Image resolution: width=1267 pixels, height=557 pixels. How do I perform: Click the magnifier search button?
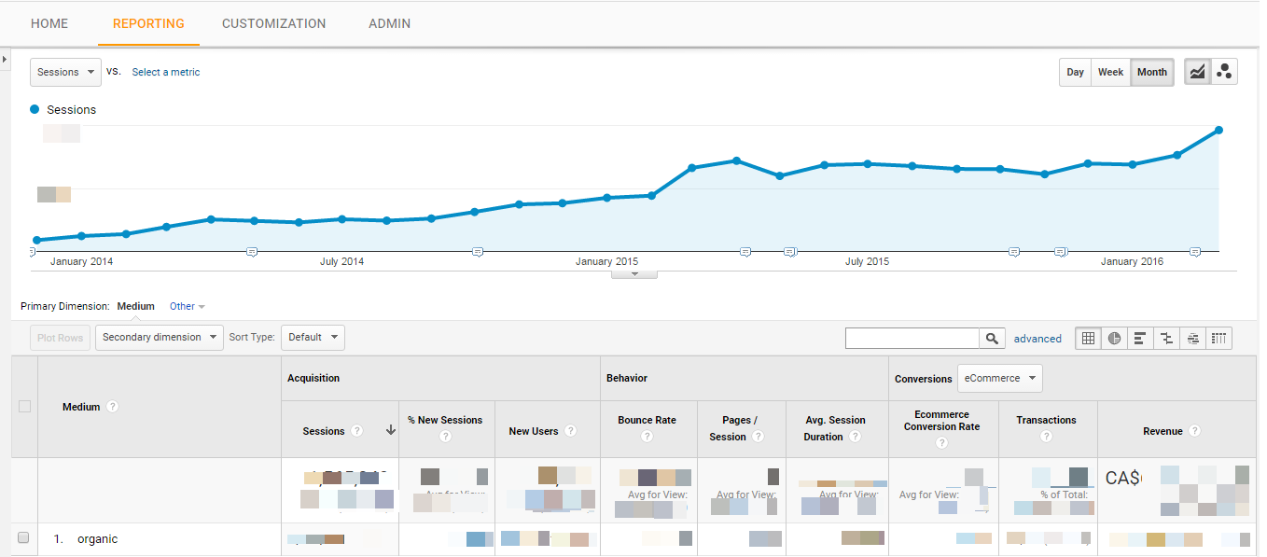(992, 339)
